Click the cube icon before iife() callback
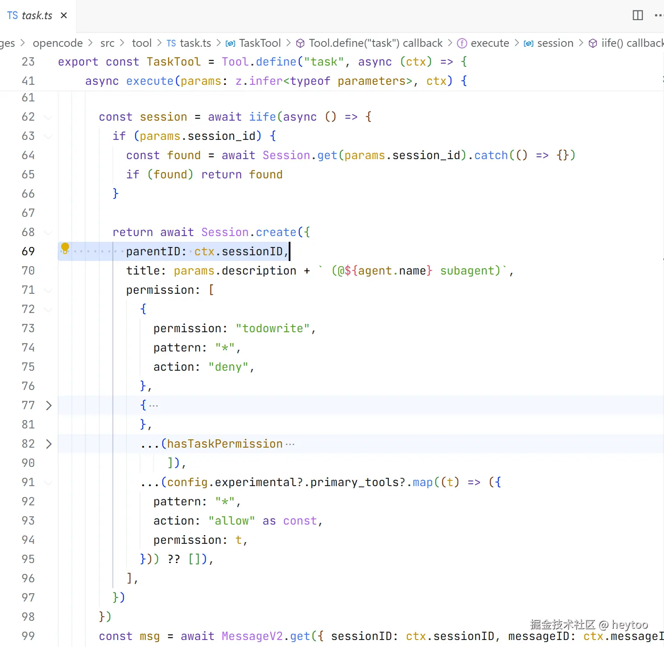The image size is (664, 647). [x=593, y=43]
